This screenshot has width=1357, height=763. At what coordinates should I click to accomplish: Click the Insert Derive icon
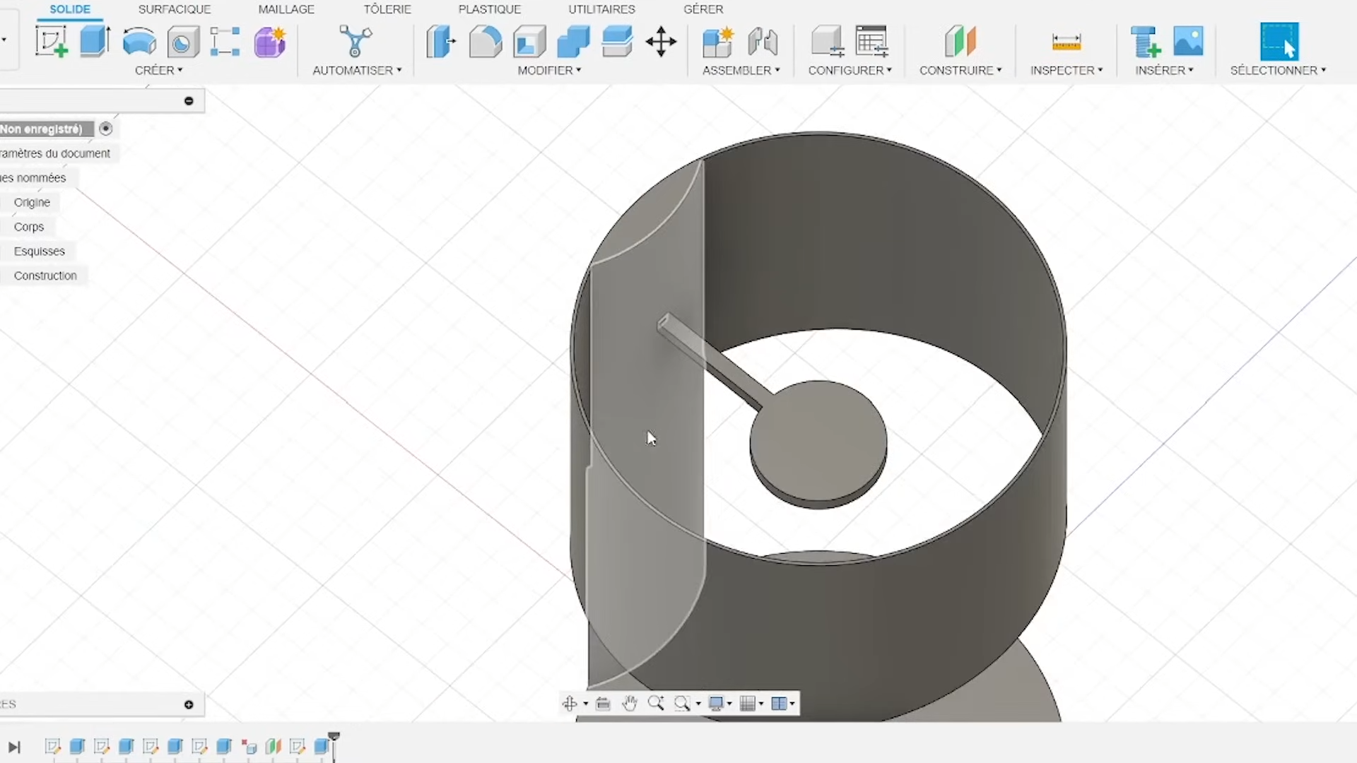(x=1145, y=42)
